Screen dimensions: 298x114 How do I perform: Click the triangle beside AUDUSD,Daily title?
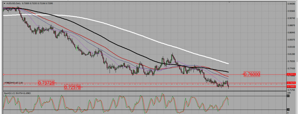[x=4, y=3]
